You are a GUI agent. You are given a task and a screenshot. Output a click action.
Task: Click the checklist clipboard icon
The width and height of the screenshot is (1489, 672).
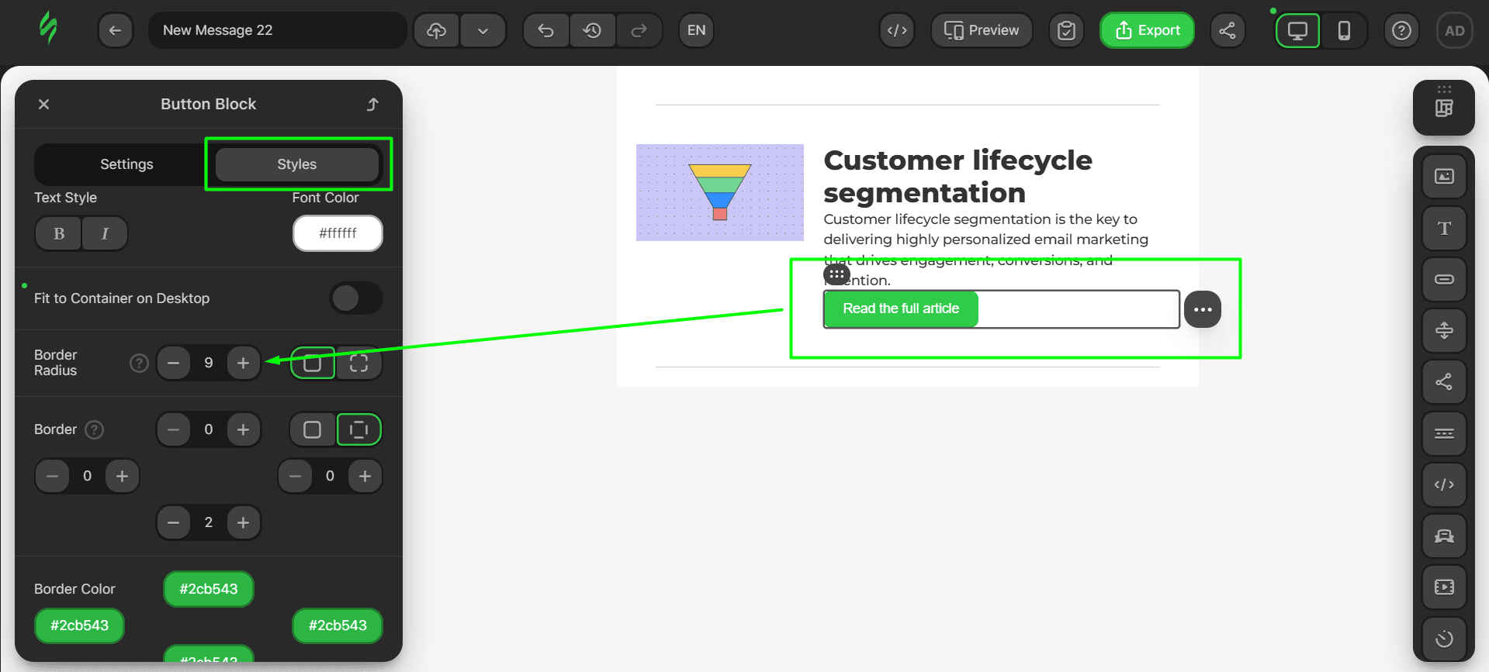point(1066,30)
